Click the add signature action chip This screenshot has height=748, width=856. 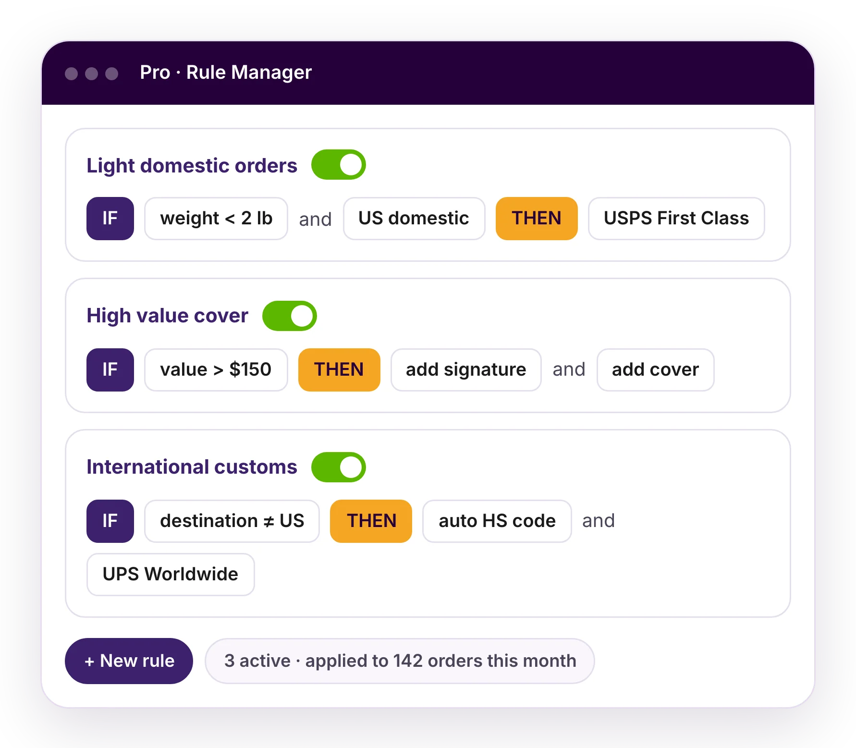tap(466, 370)
